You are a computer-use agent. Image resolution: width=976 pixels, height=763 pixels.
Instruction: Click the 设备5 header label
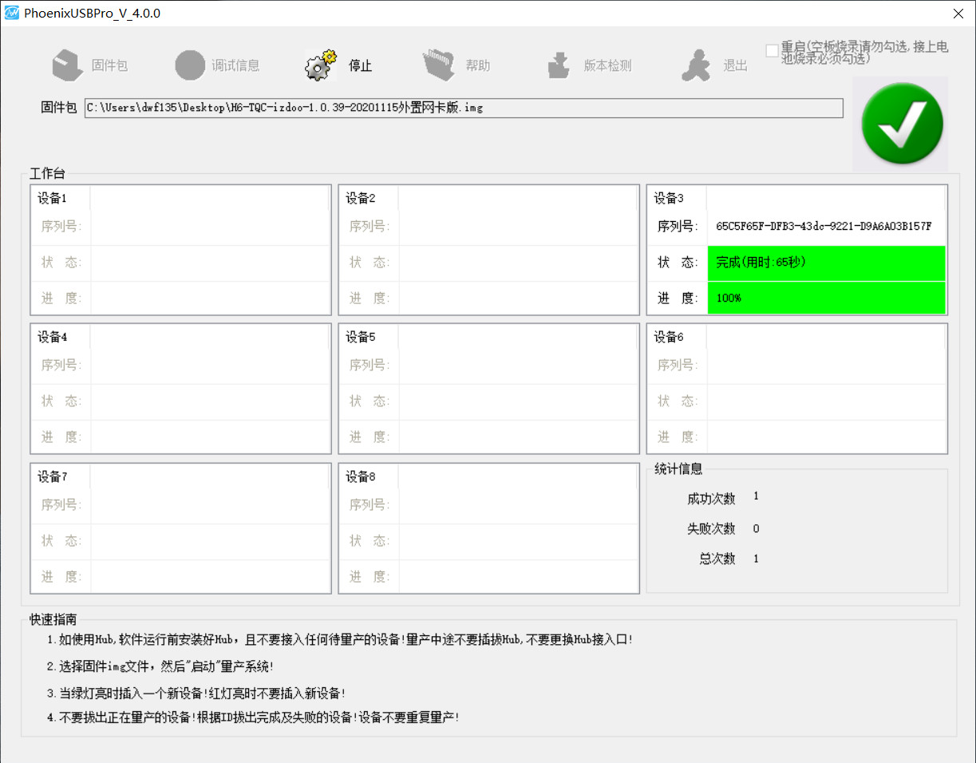pos(361,337)
